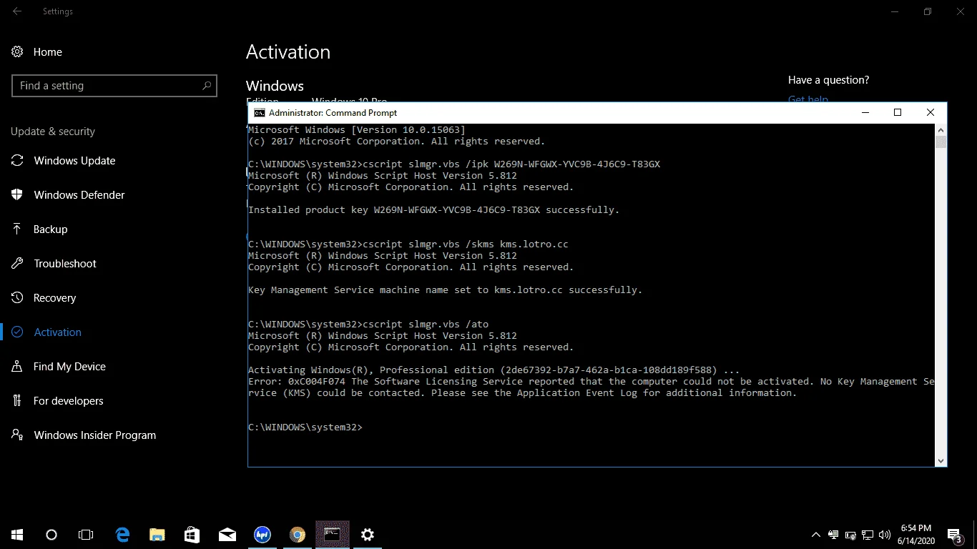Open Task View on the taskbar

click(x=86, y=535)
